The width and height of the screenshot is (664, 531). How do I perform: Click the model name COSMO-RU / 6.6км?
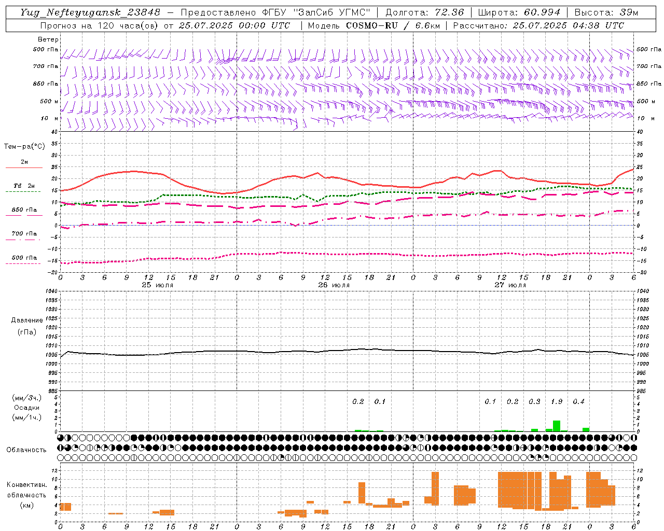click(x=393, y=25)
